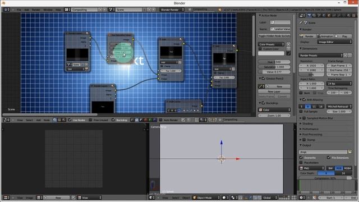Click the scene browse icon in header
359x202 pixels.
tap(112, 10)
